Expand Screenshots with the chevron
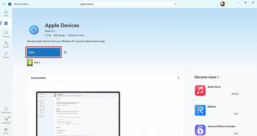The height and width of the screenshot is (136, 257). (x=178, y=78)
